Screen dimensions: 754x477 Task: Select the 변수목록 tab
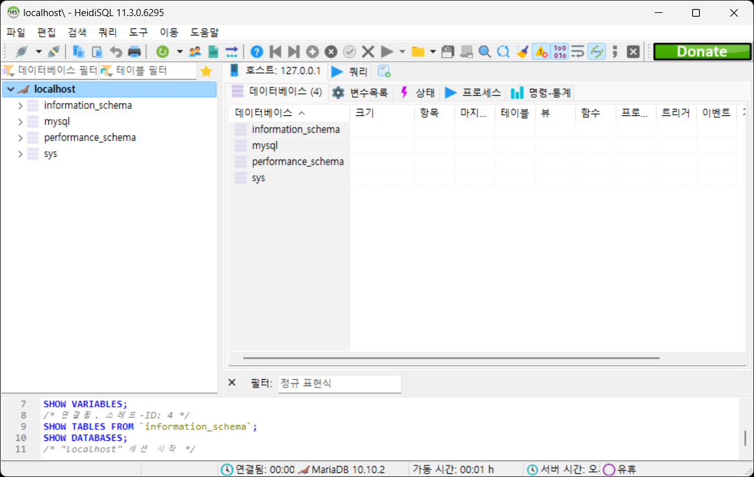(360, 93)
